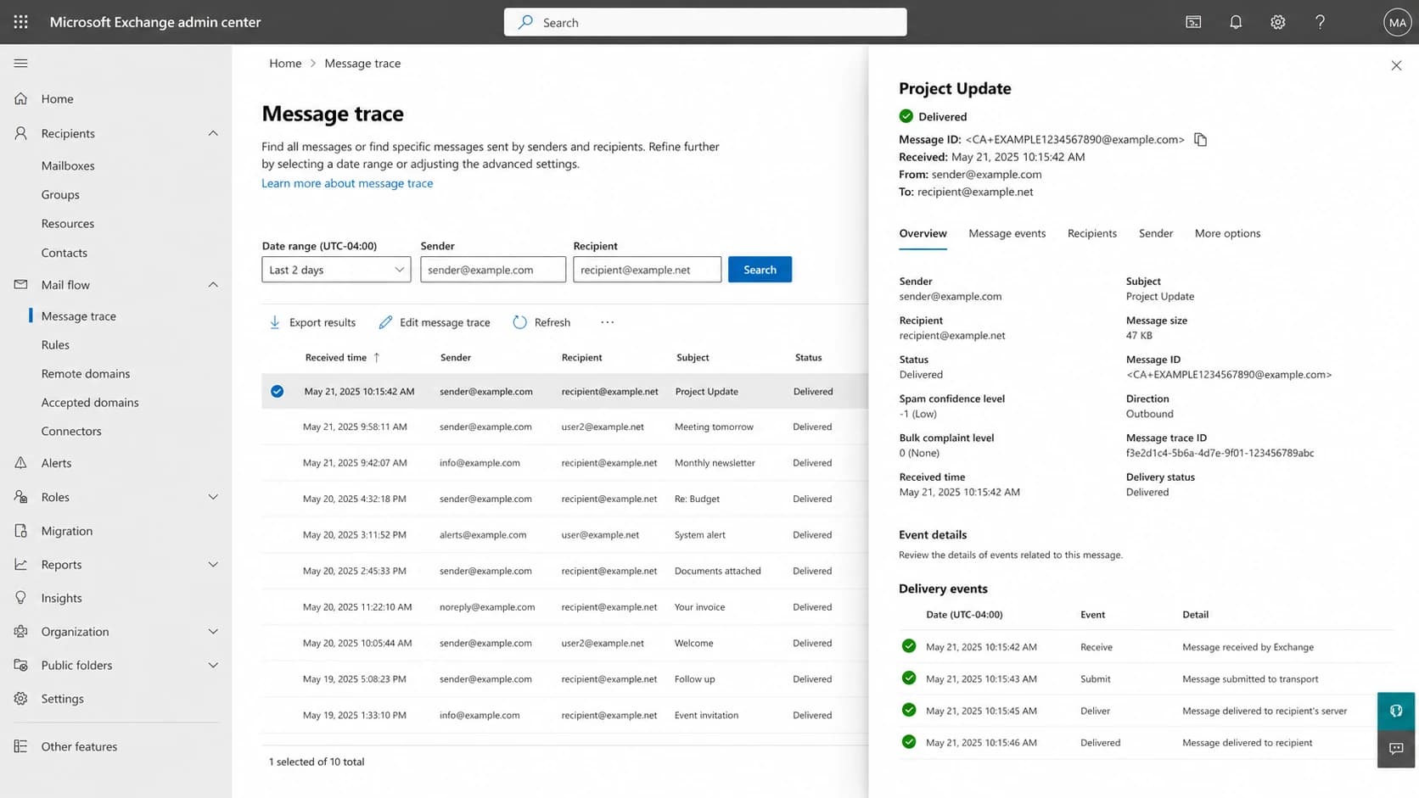
Task: Open Connectors in sidebar
Action: coord(71,431)
